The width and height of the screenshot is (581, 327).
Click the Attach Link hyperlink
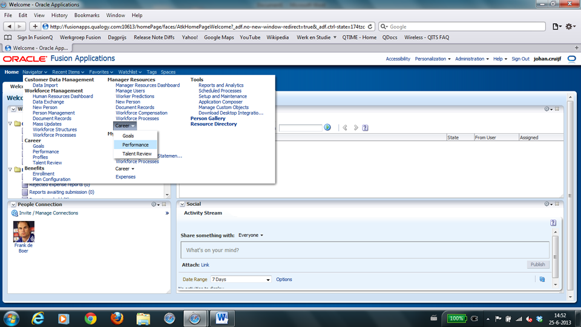click(205, 265)
